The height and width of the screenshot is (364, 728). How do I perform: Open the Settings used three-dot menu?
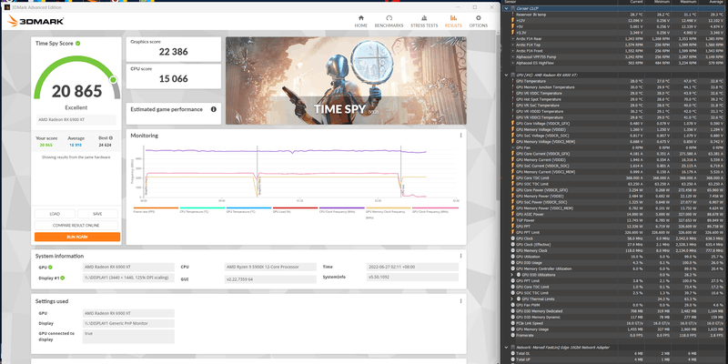point(460,301)
